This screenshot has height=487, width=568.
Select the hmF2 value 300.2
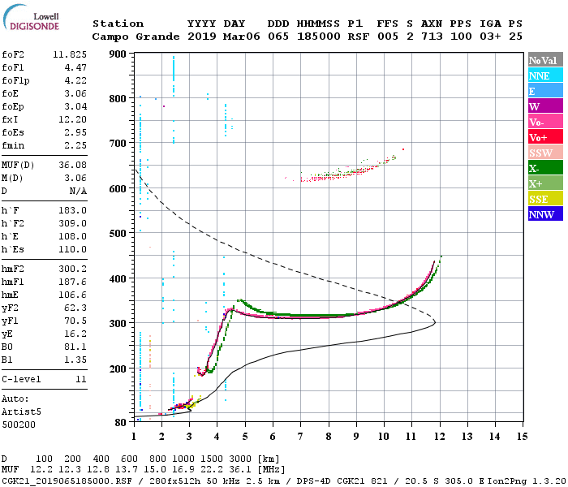73,269
